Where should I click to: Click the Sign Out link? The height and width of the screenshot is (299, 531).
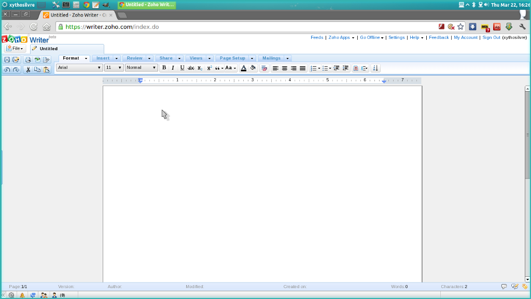pyautogui.click(x=491, y=37)
